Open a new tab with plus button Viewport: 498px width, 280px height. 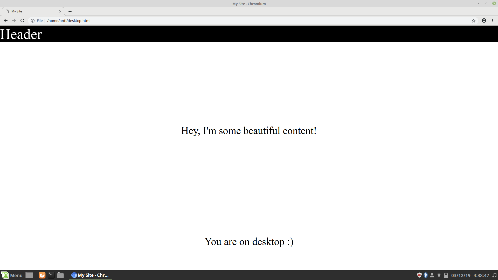pos(70,11)
